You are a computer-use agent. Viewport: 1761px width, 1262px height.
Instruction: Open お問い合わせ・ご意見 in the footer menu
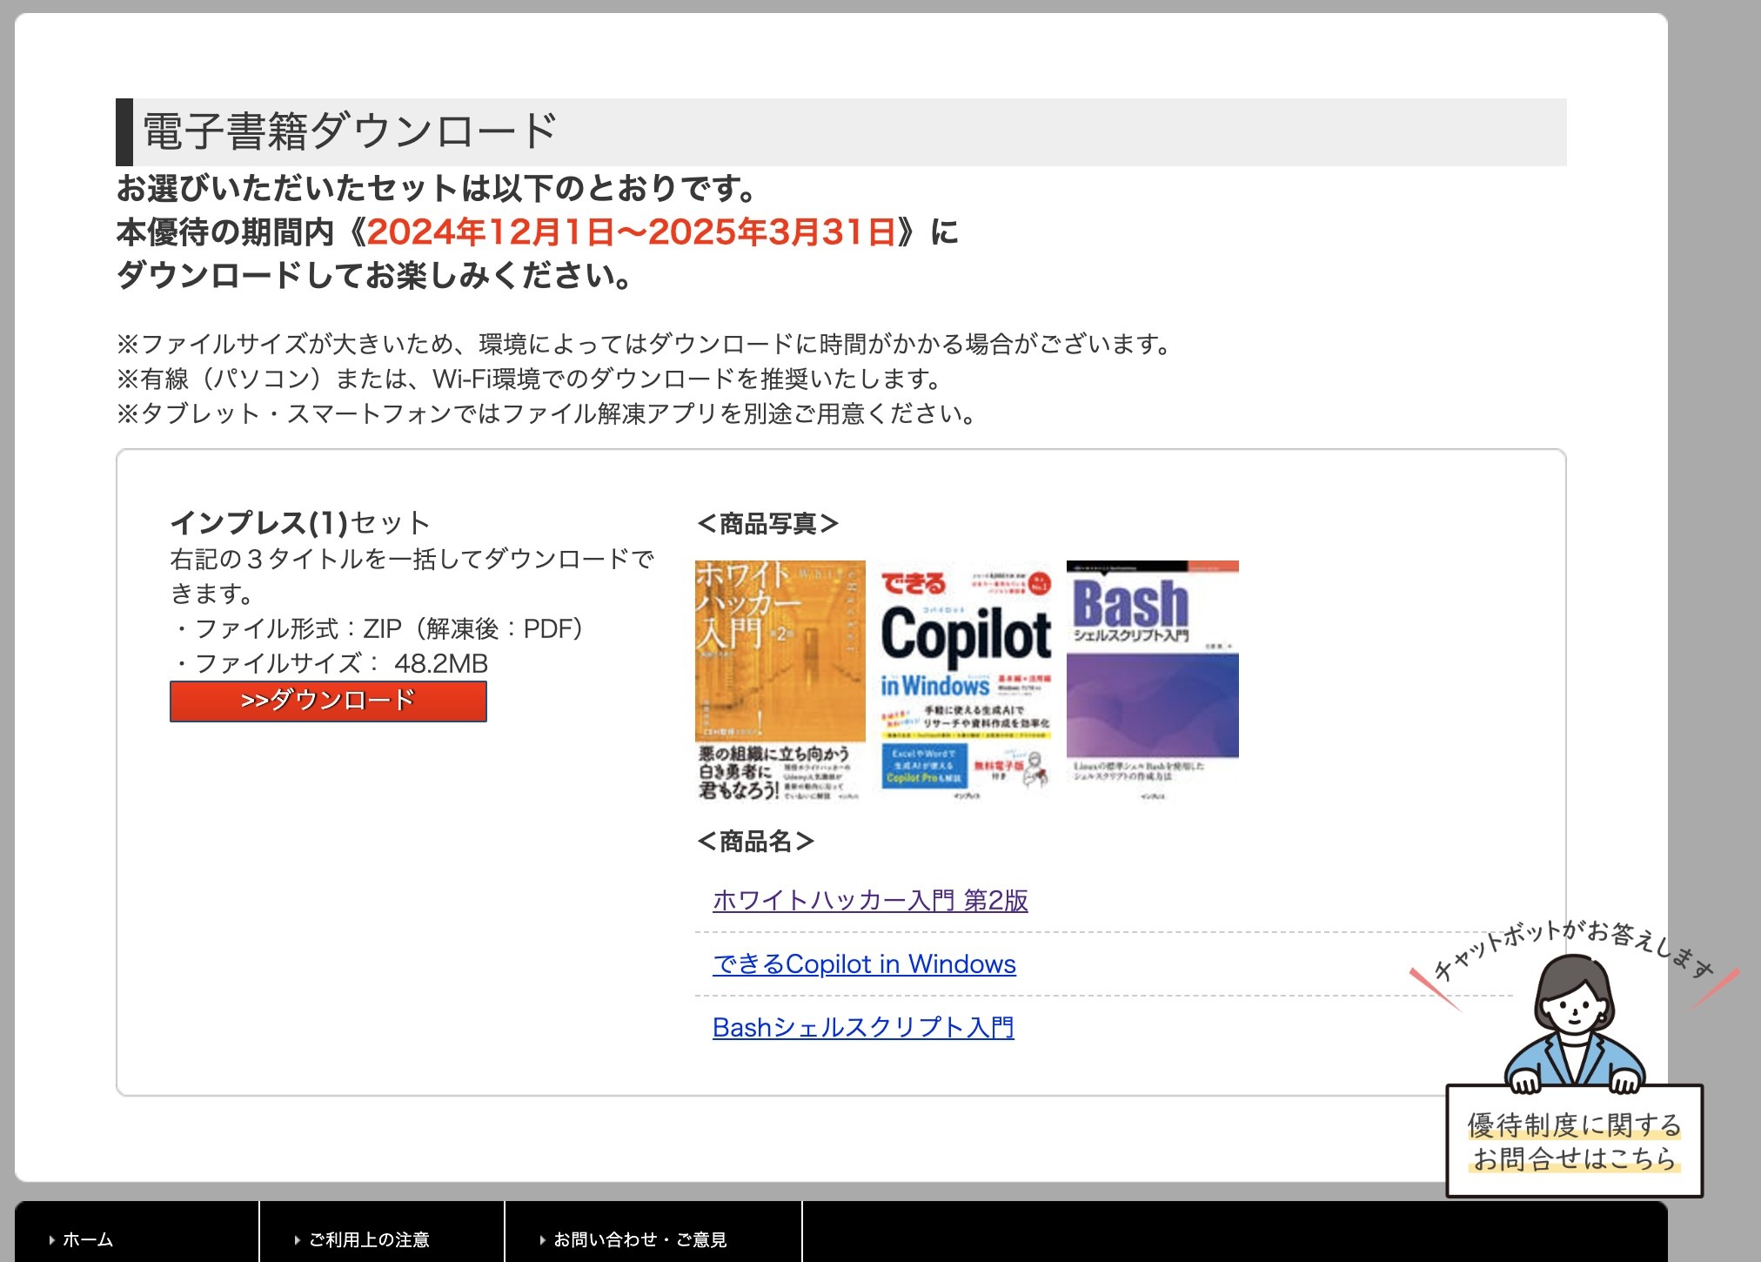click(x=639, y=1239)
